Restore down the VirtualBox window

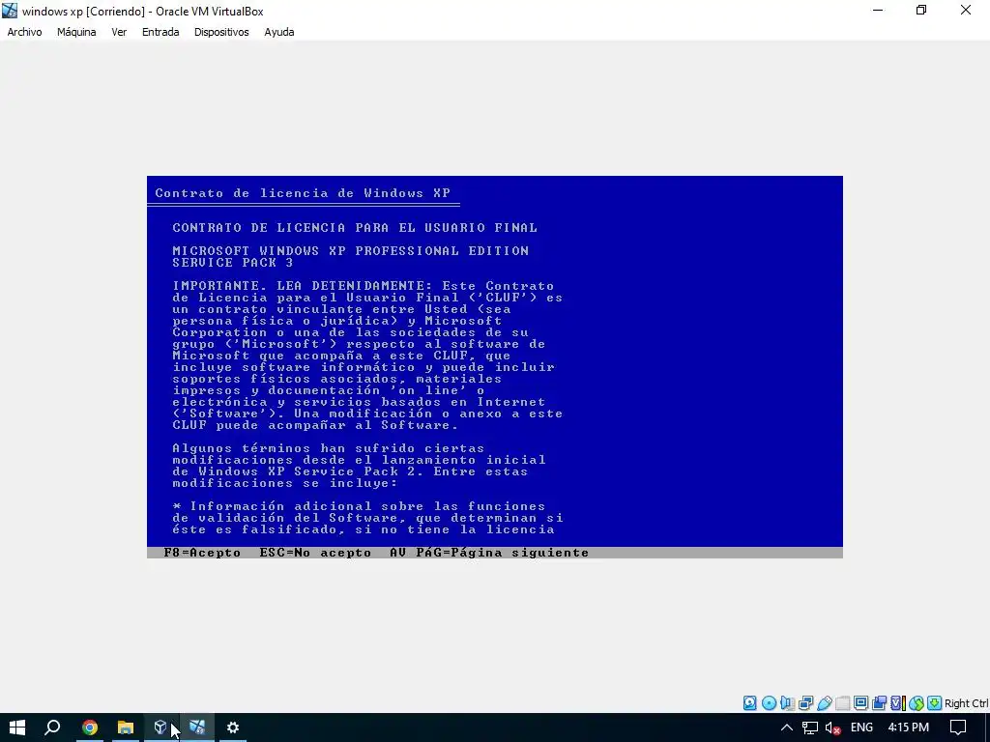(921, 11)
